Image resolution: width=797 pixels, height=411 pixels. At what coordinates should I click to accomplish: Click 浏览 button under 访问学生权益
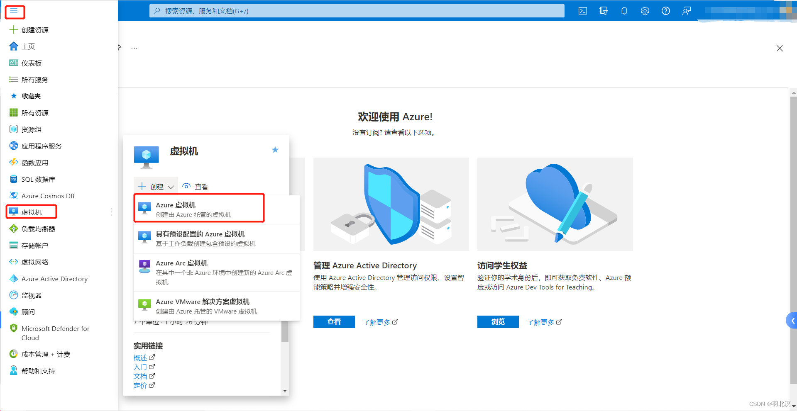pos(498,322)
